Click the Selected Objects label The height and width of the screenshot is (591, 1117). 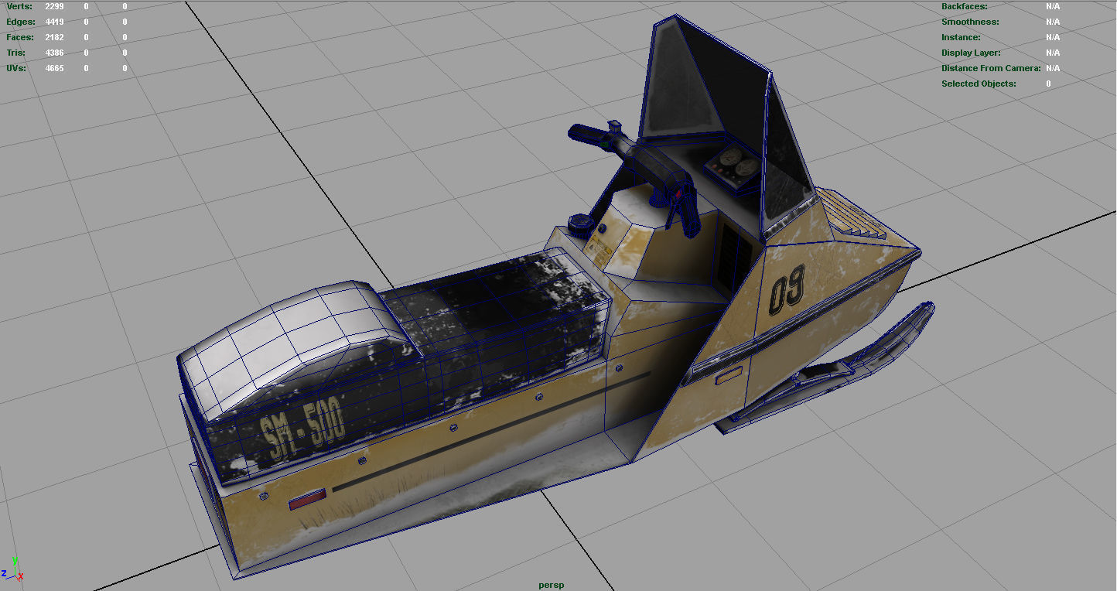979,84
